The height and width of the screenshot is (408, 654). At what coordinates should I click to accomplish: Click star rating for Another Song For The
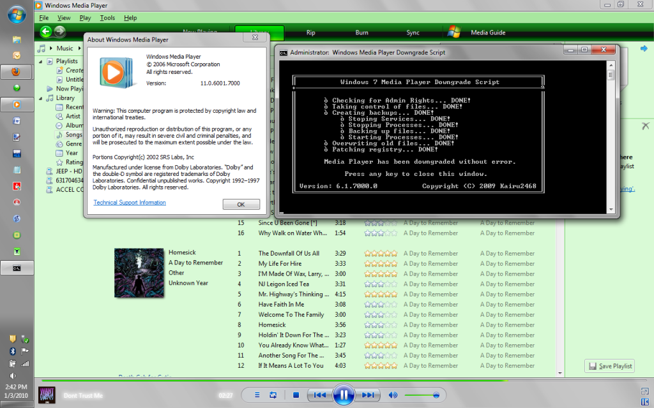point(381,356)
